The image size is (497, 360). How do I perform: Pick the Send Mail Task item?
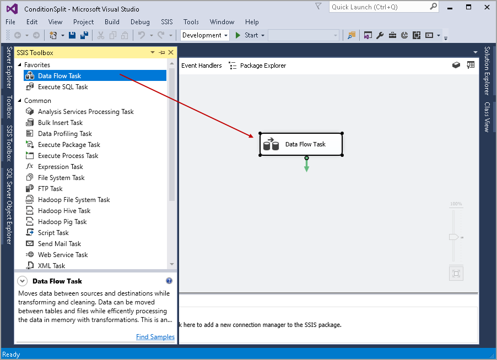pyautogui.click(x=61, y=243)
